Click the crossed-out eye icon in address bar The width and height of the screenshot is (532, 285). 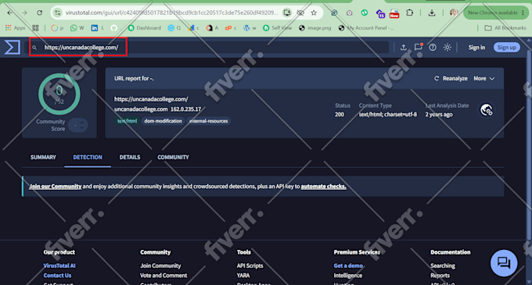click(x=300, y=12)
